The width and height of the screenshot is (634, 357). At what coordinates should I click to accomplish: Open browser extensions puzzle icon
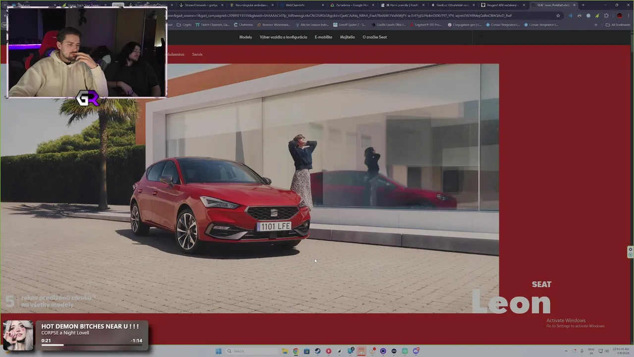[606, 15]
